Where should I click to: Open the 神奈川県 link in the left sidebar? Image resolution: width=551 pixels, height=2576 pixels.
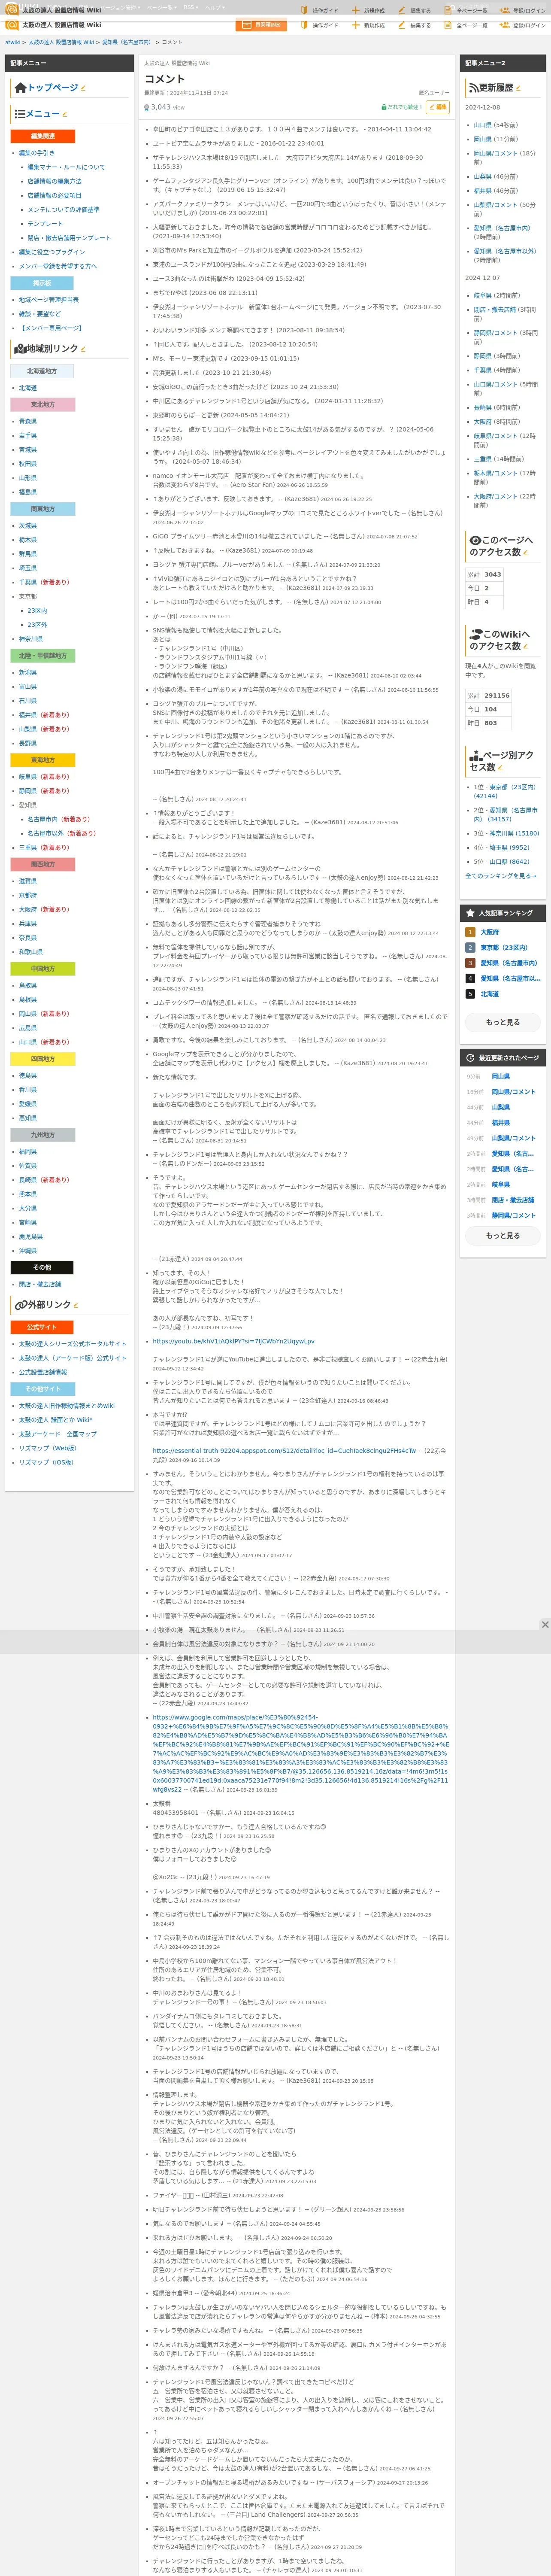pyautogui.click(x=31, y=639)
